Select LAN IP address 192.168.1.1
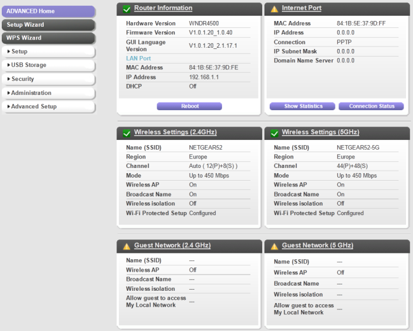 click(204, 78)
